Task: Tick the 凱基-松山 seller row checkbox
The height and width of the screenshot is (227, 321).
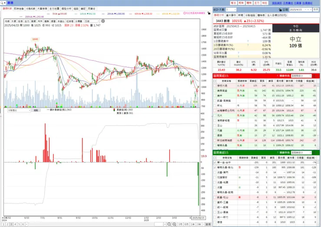Action: point(215,198)
